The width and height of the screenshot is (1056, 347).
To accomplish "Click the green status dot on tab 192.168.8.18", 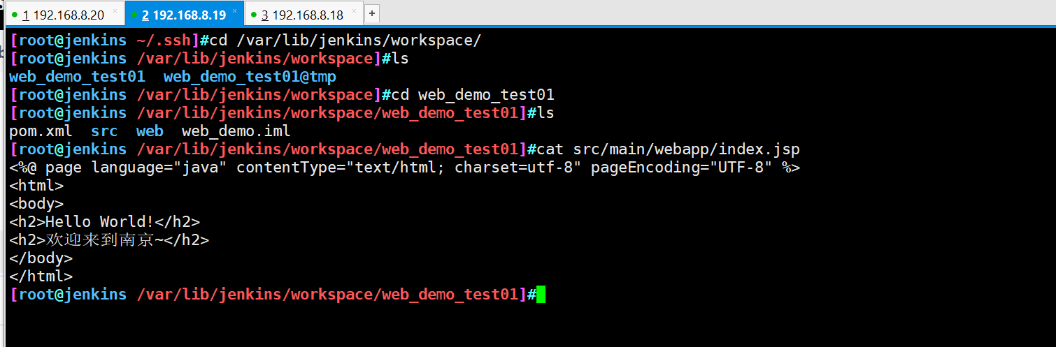I will [x=254, y=15].
